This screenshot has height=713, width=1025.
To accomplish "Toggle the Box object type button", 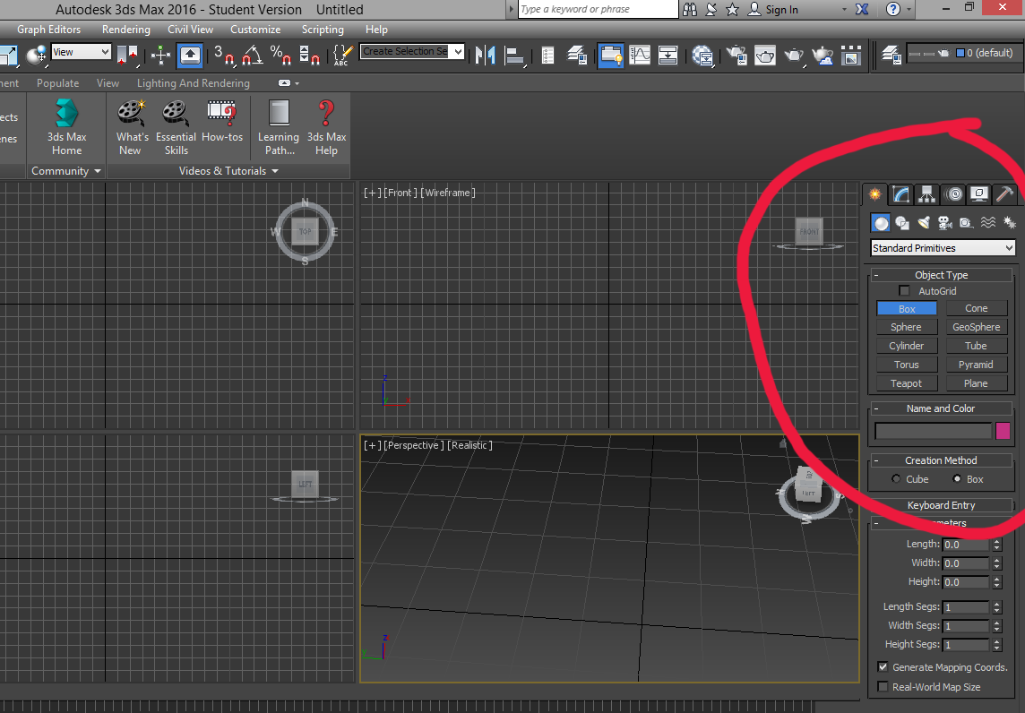I will (907, 308).
